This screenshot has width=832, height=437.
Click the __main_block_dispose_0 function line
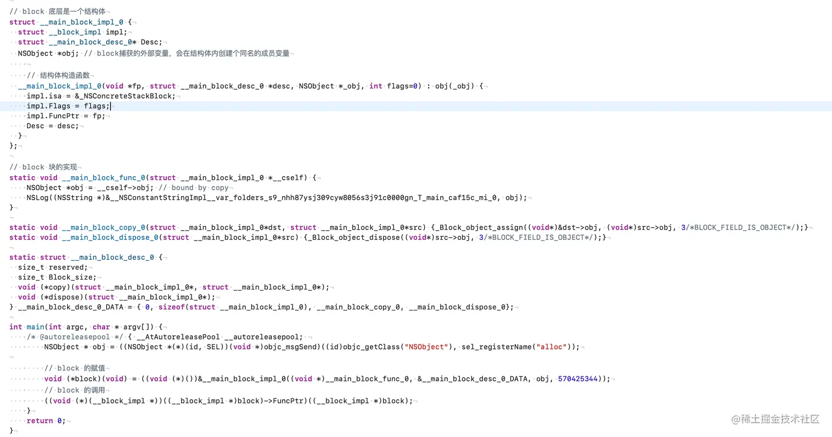click(x=308, y=237)
